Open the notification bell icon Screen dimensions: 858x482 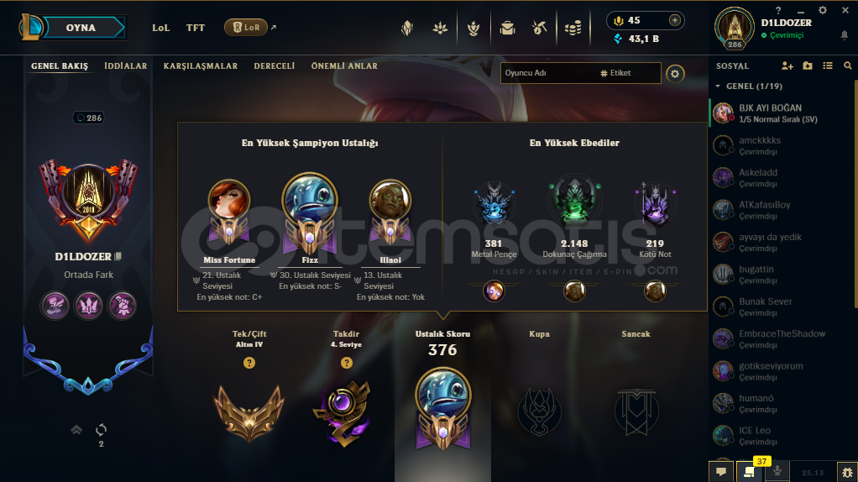coord(845,35)
